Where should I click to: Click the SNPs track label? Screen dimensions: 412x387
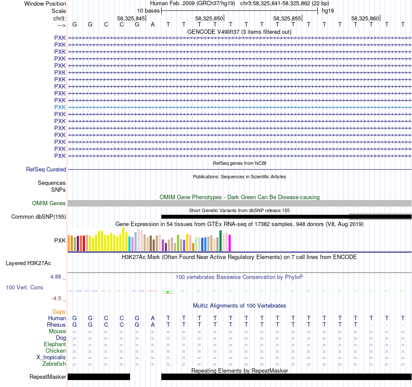pos(59,190)
